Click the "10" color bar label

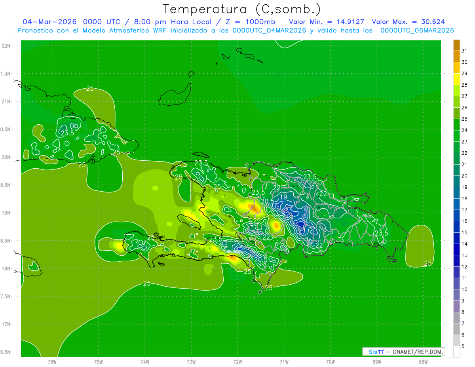click(x=464, y=289)
